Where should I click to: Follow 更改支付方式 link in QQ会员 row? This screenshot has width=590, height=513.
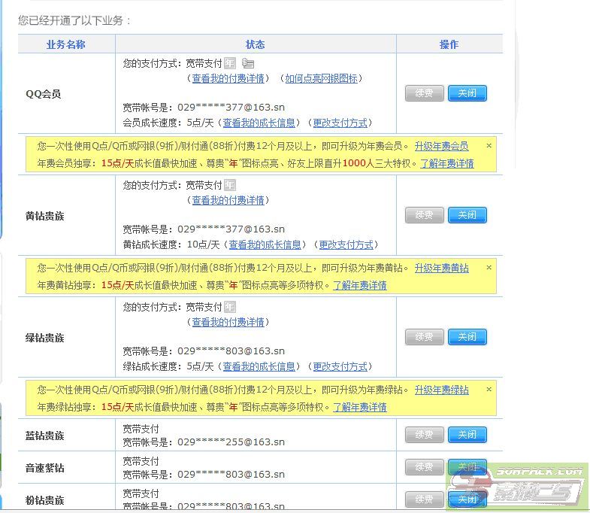click(x=340, y=123)
